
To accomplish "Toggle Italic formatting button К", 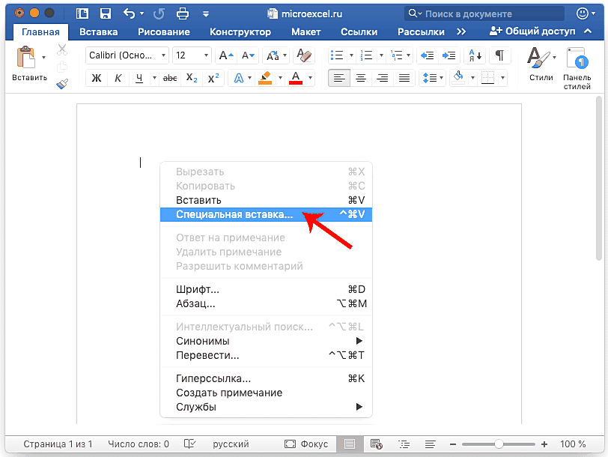I will pos(118,78).
